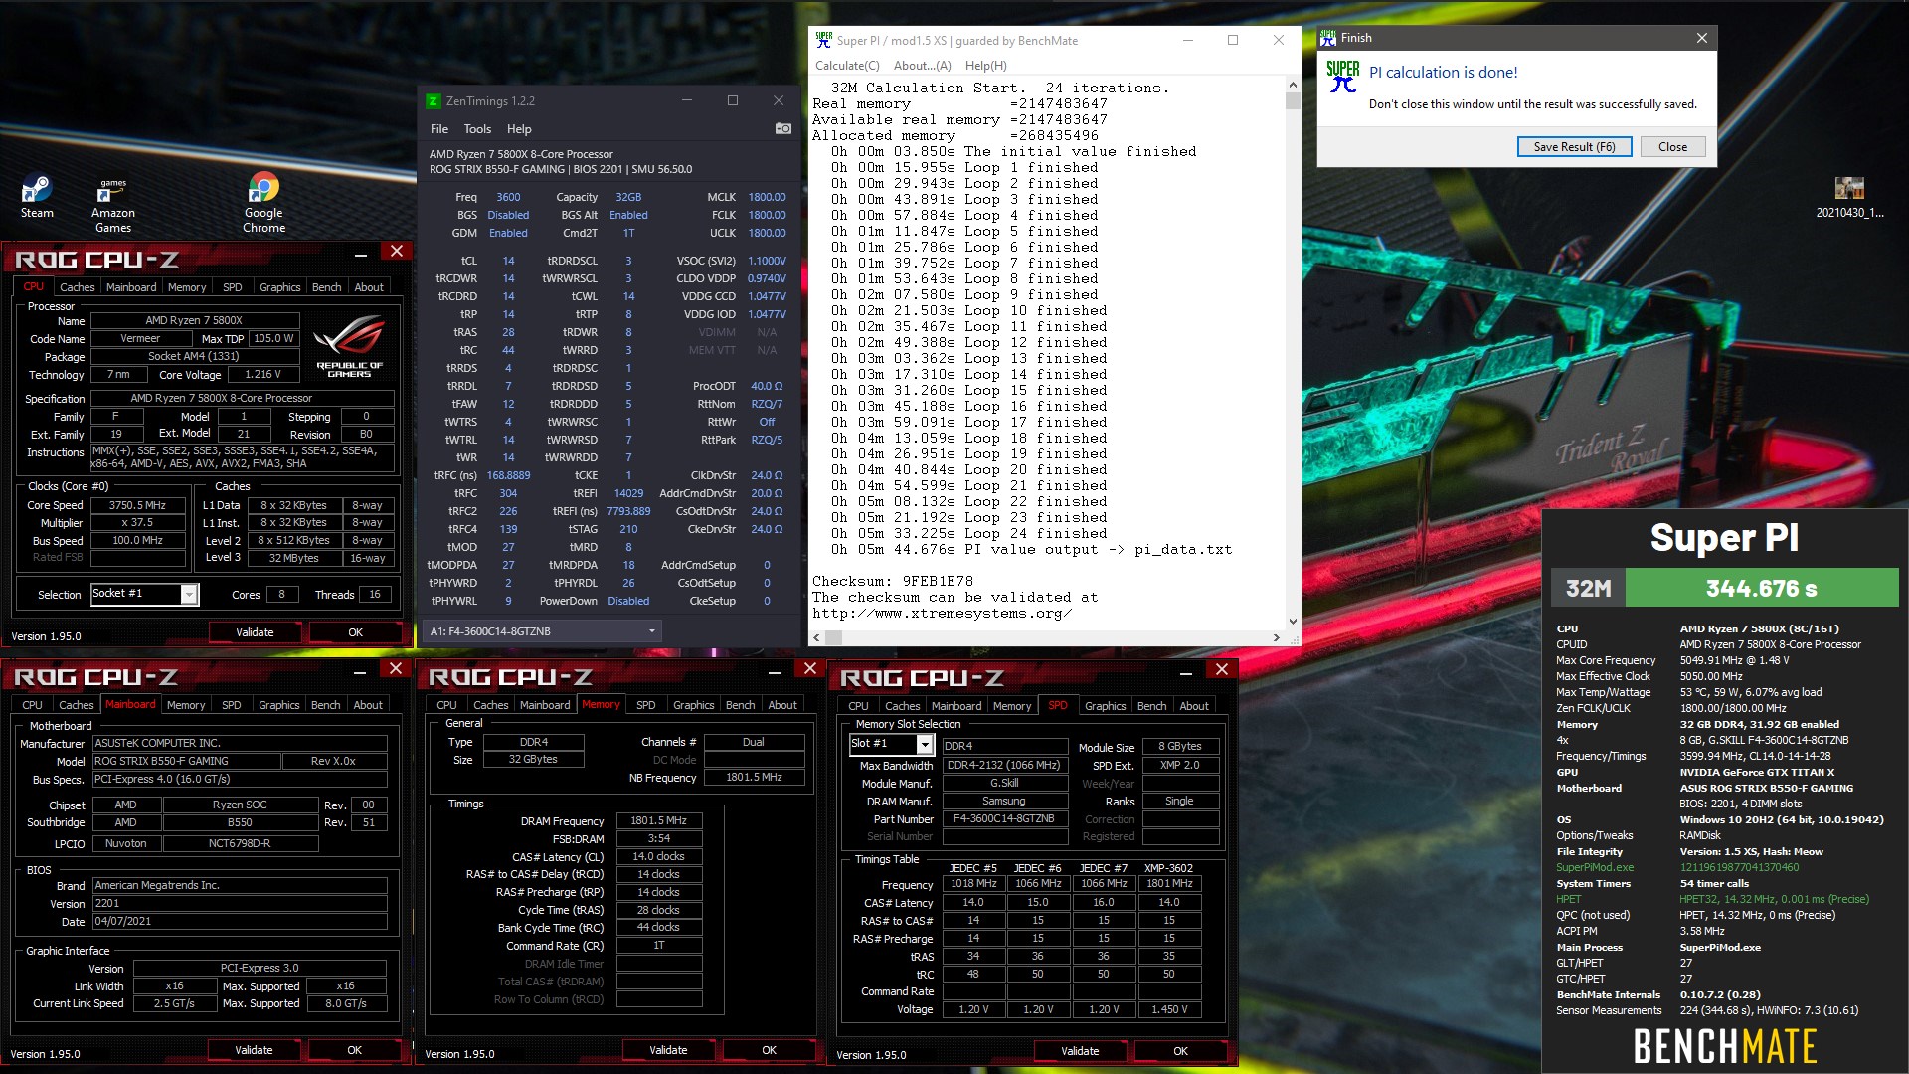The height and width of the screenshot is (1074, 1909).
Task: Maximize the Super PI window
Action: tap(1233, 40)
